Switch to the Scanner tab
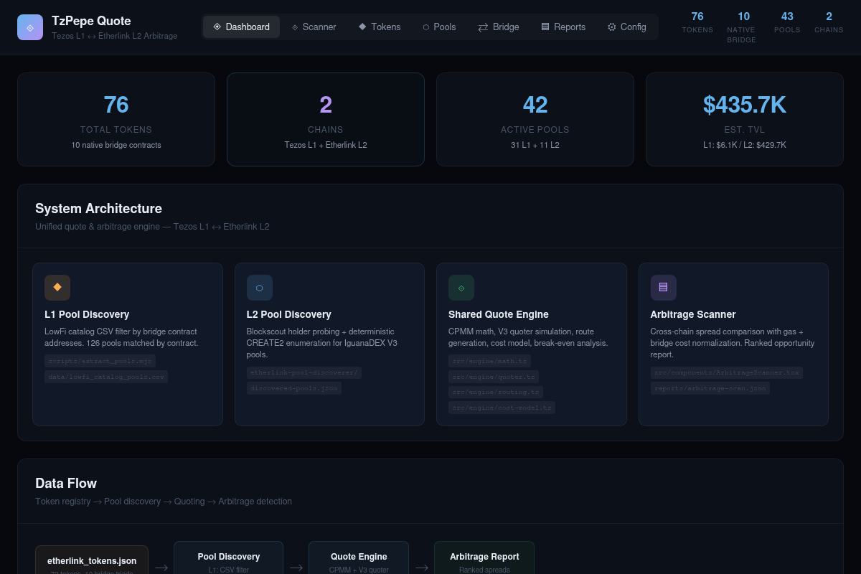This screenshot has width=861, height=574. pos(314,27)
